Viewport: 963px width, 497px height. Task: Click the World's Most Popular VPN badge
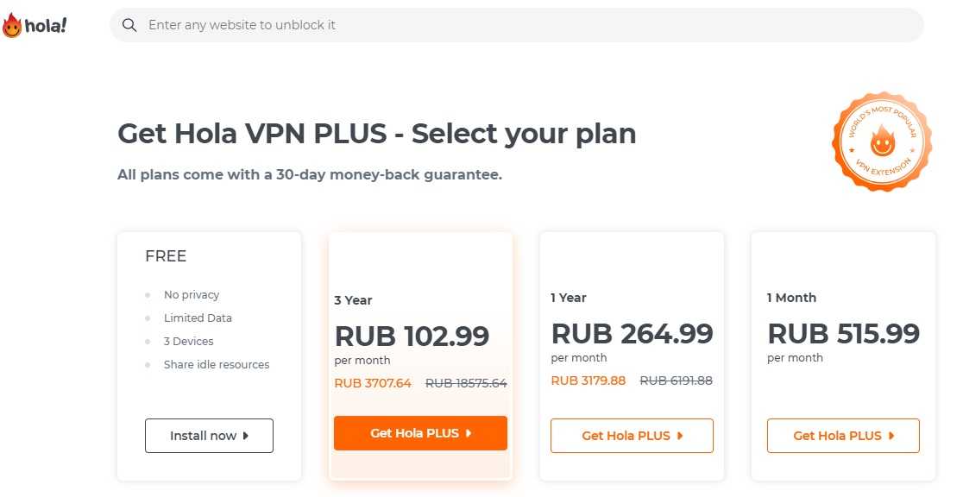tap(881, 142)
